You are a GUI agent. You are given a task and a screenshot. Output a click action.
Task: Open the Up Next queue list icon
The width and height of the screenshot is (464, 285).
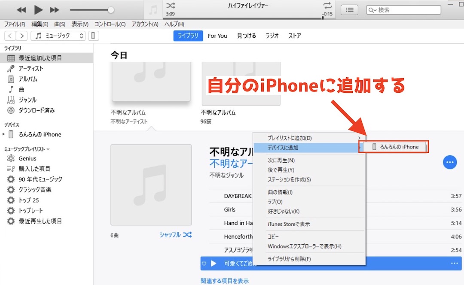point(349,9)
